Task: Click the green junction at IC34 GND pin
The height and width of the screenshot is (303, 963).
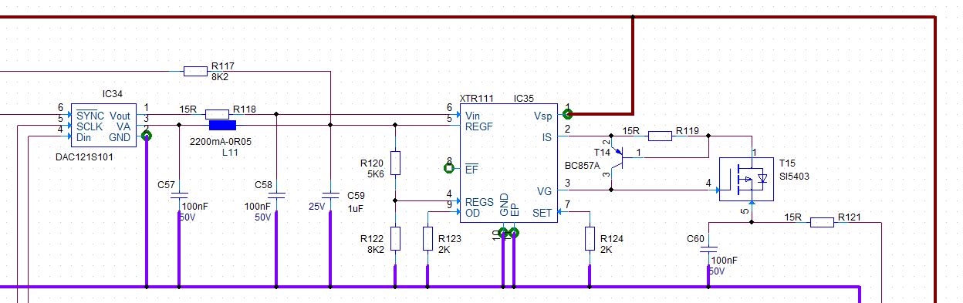Action: 147,136
